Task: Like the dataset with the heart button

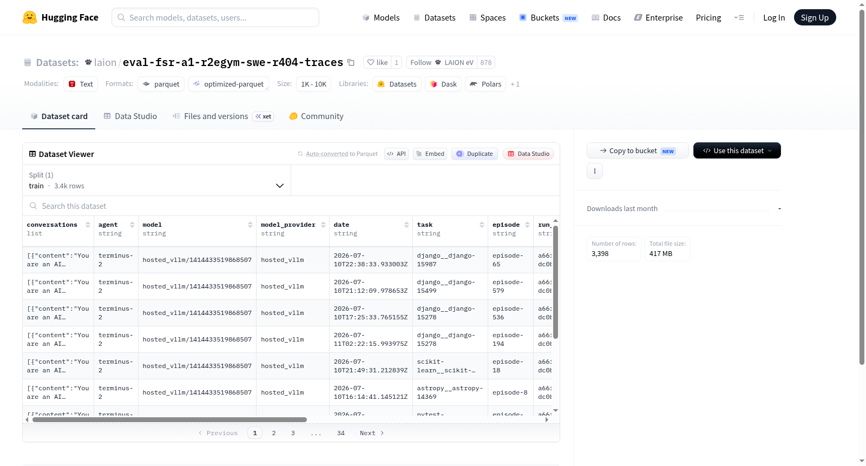Action: click(377, 62)
